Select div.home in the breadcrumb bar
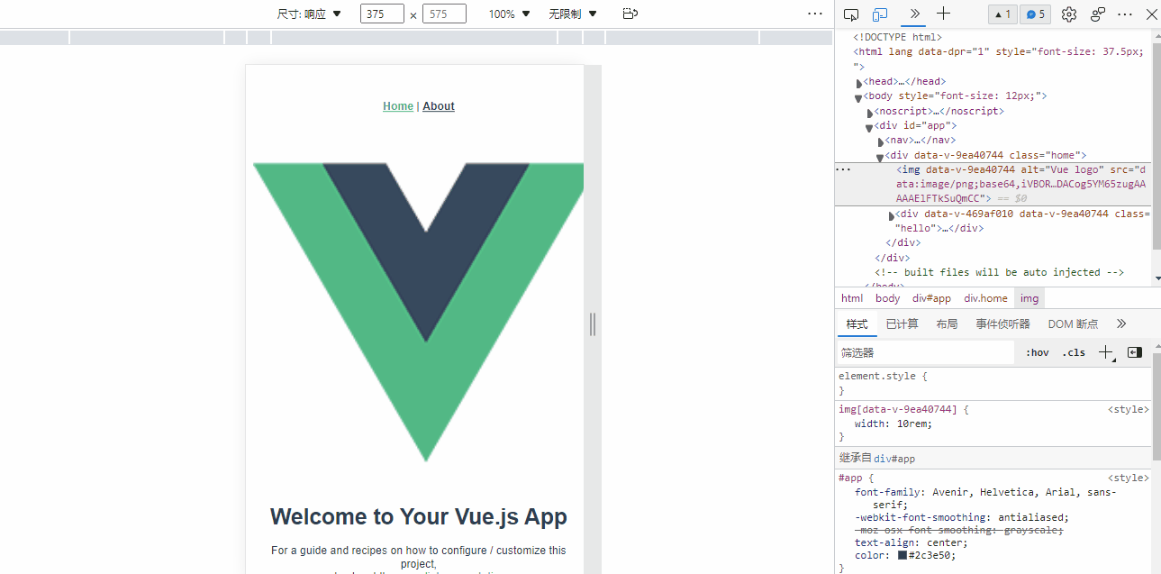Screen dimensions: 1161x574 [986, 298]
